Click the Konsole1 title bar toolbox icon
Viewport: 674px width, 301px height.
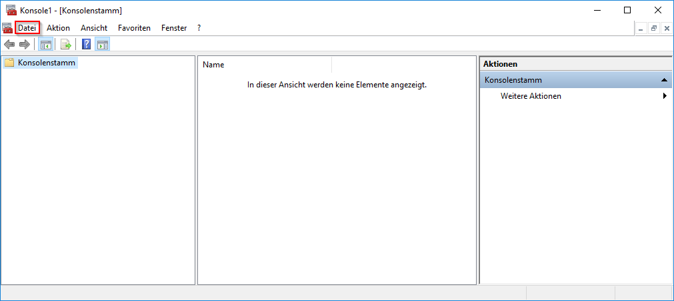[11, 11]
